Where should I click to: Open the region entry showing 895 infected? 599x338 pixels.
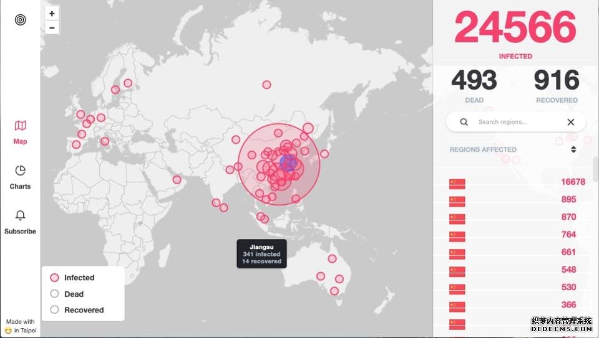517,200
